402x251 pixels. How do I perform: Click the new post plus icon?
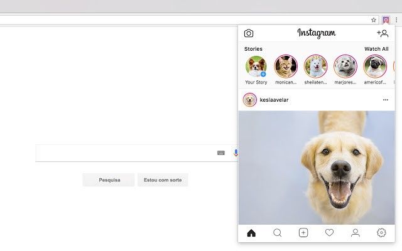click(x=303, y=233)
